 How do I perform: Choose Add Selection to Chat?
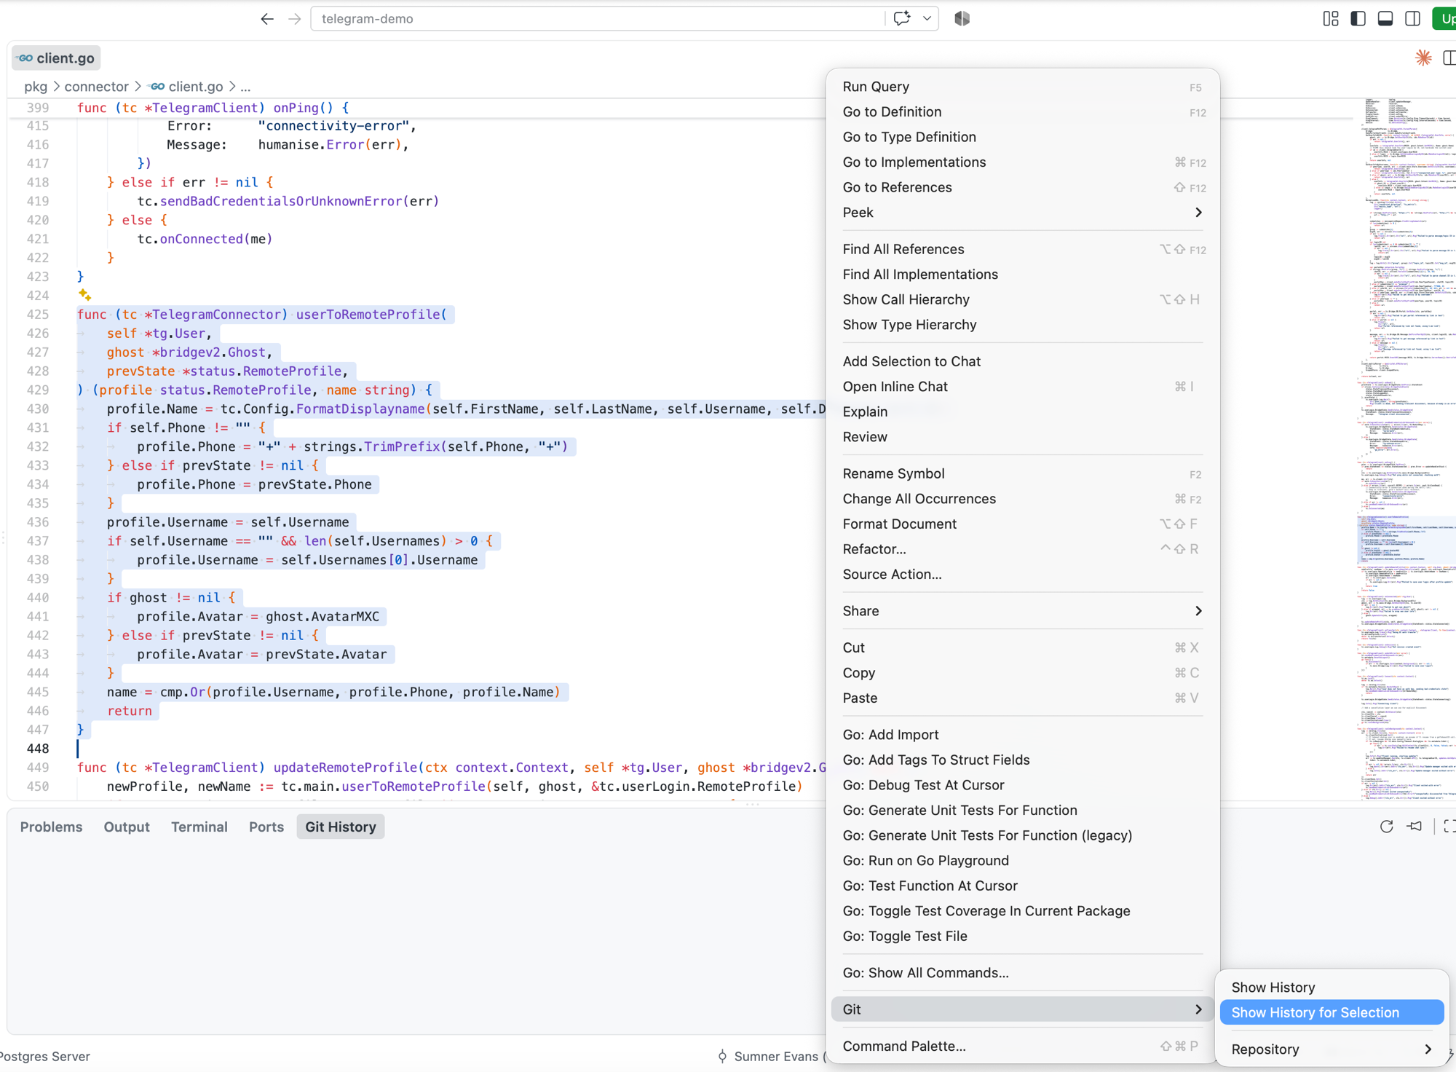point(1022,361)
